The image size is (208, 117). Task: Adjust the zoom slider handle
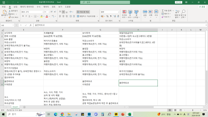(193, 110)
